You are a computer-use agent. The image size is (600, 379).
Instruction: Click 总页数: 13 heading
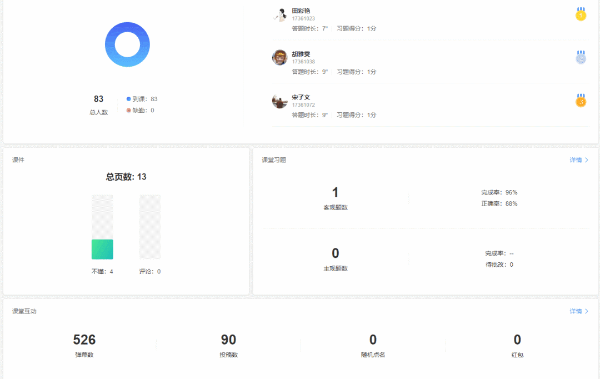pos(126,177)
